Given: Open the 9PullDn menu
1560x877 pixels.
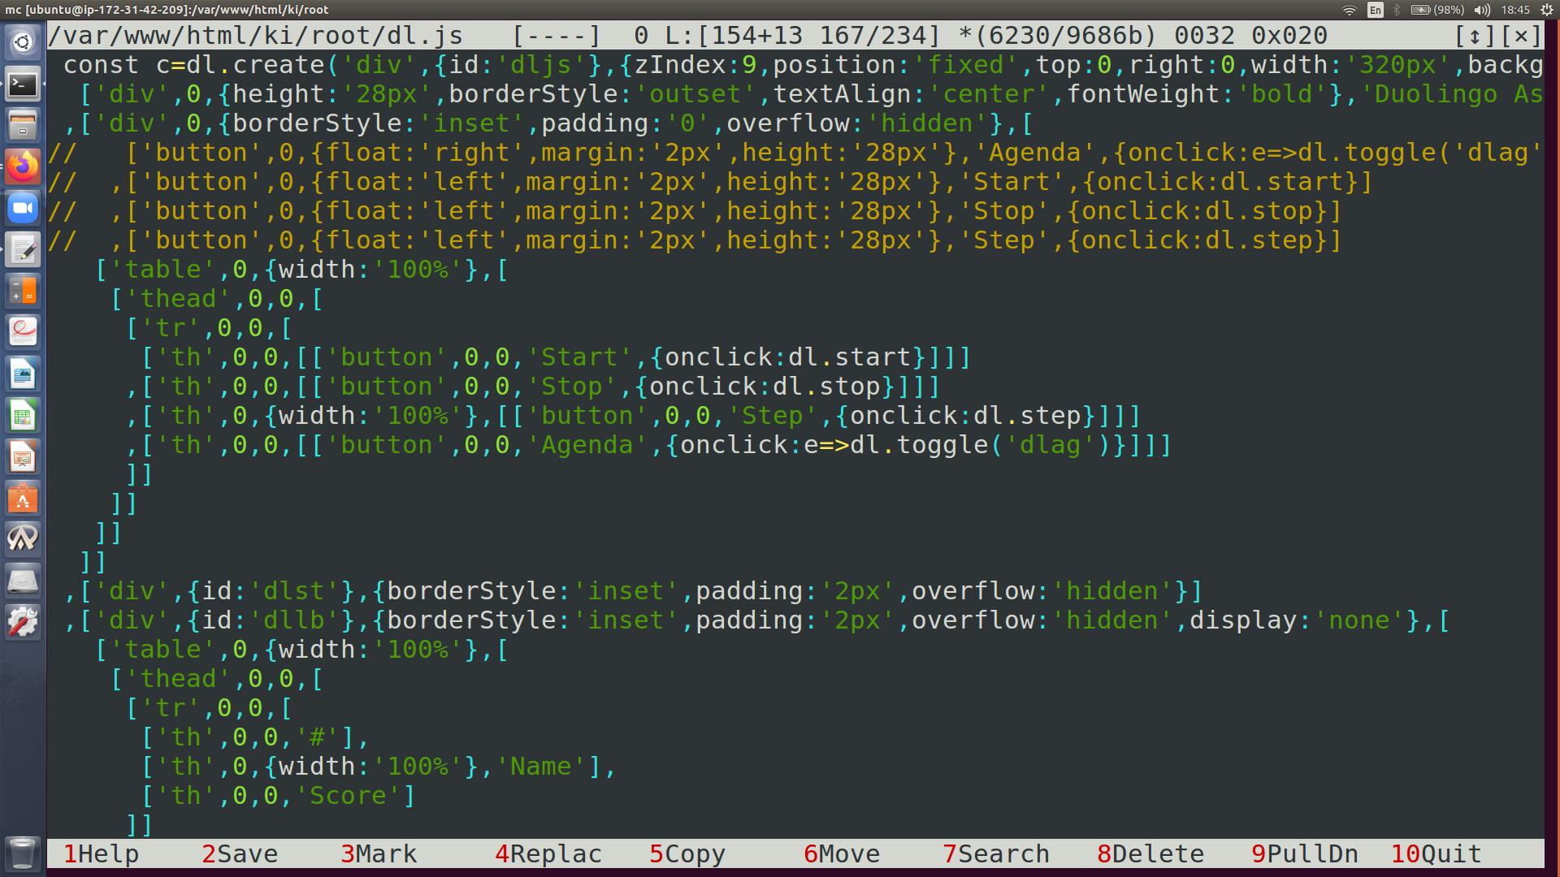Looking at the screenshot, I should pyautogui.click(x=1305, y=854).
